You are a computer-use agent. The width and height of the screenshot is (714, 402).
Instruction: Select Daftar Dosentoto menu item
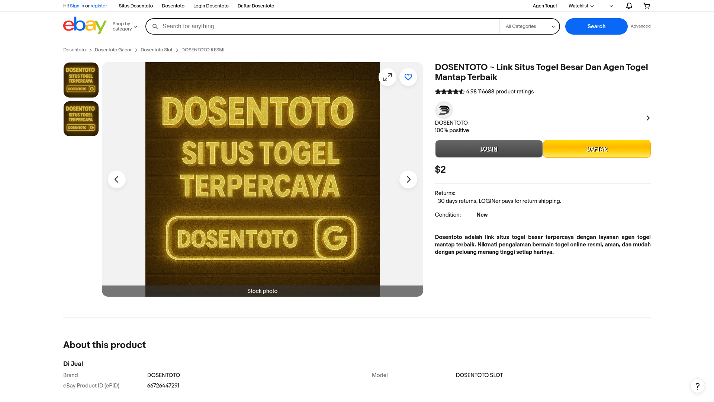255,6
